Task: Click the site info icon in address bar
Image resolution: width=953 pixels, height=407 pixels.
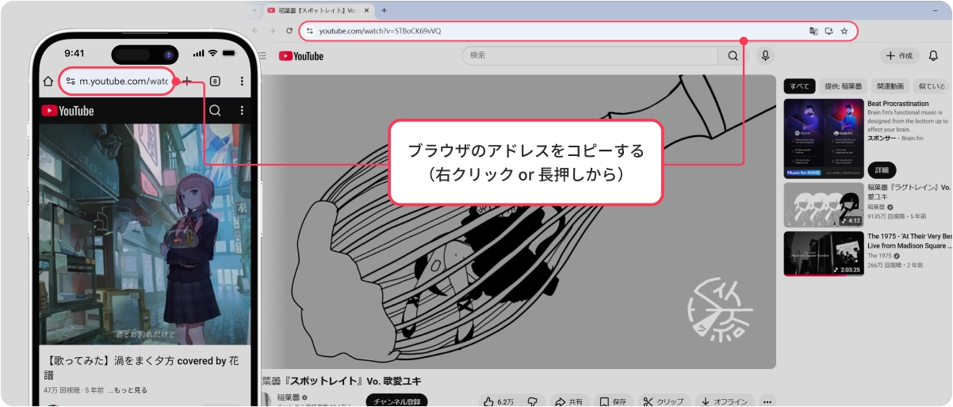Action: (311, 31)
